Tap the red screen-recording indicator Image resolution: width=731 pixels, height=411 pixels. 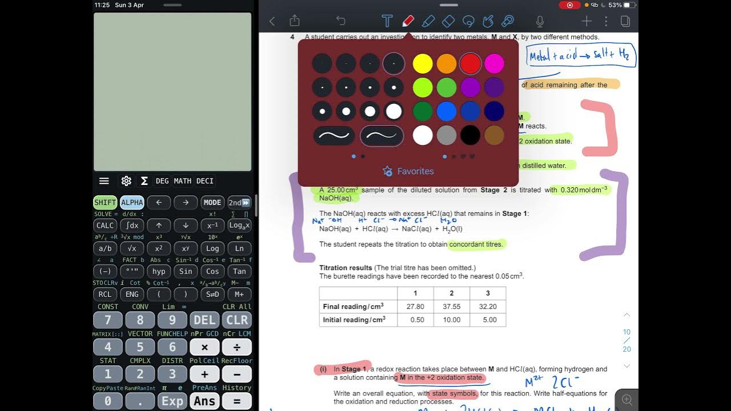(569, 5)
